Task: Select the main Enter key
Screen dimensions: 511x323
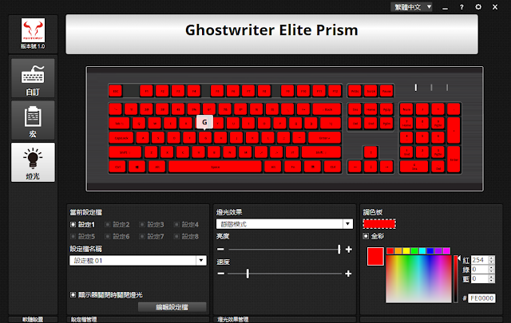Action: click(325, 138)
